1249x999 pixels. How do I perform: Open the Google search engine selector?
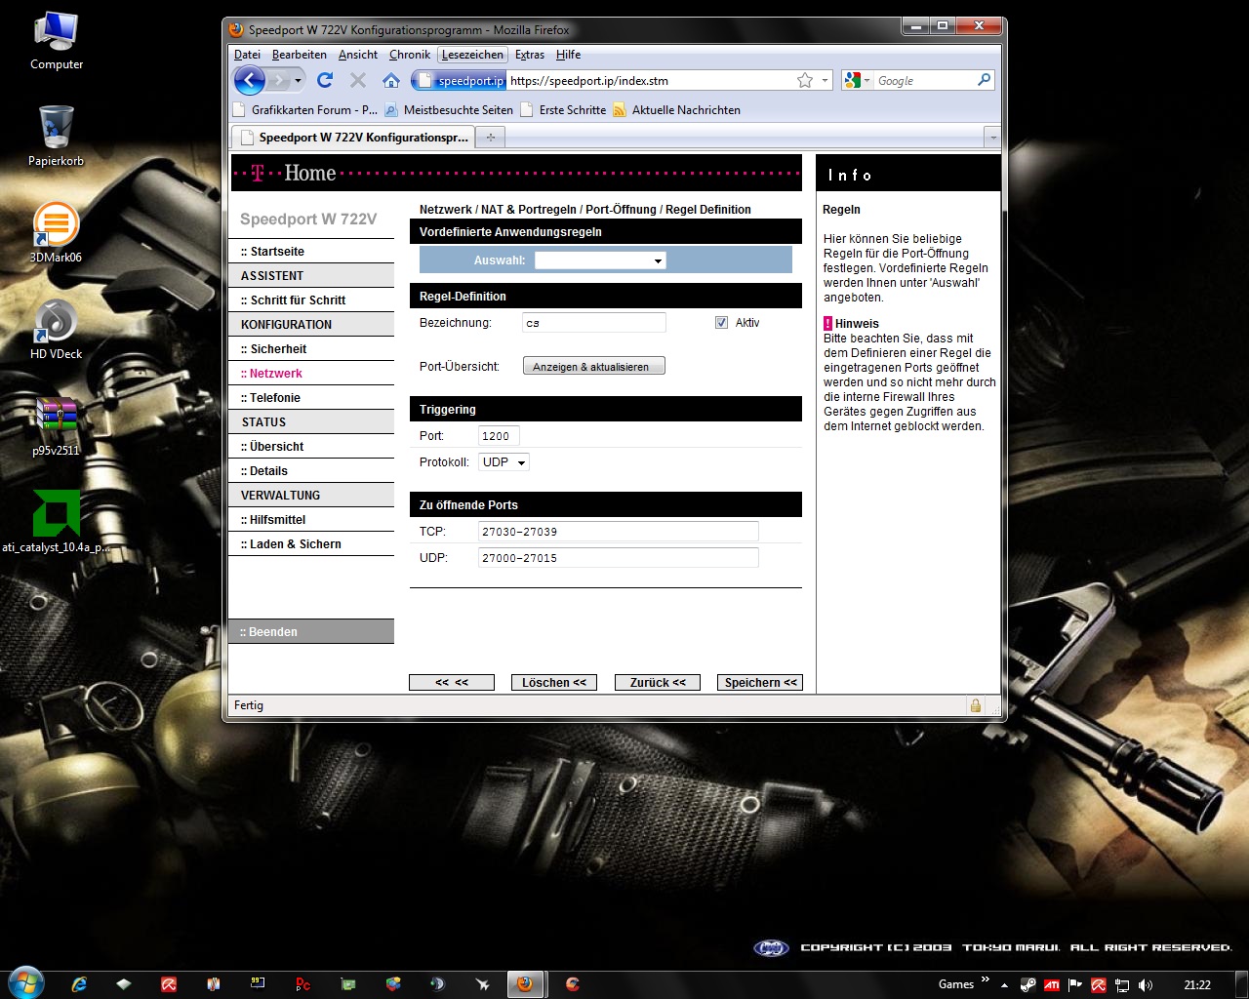coord(857,80)
